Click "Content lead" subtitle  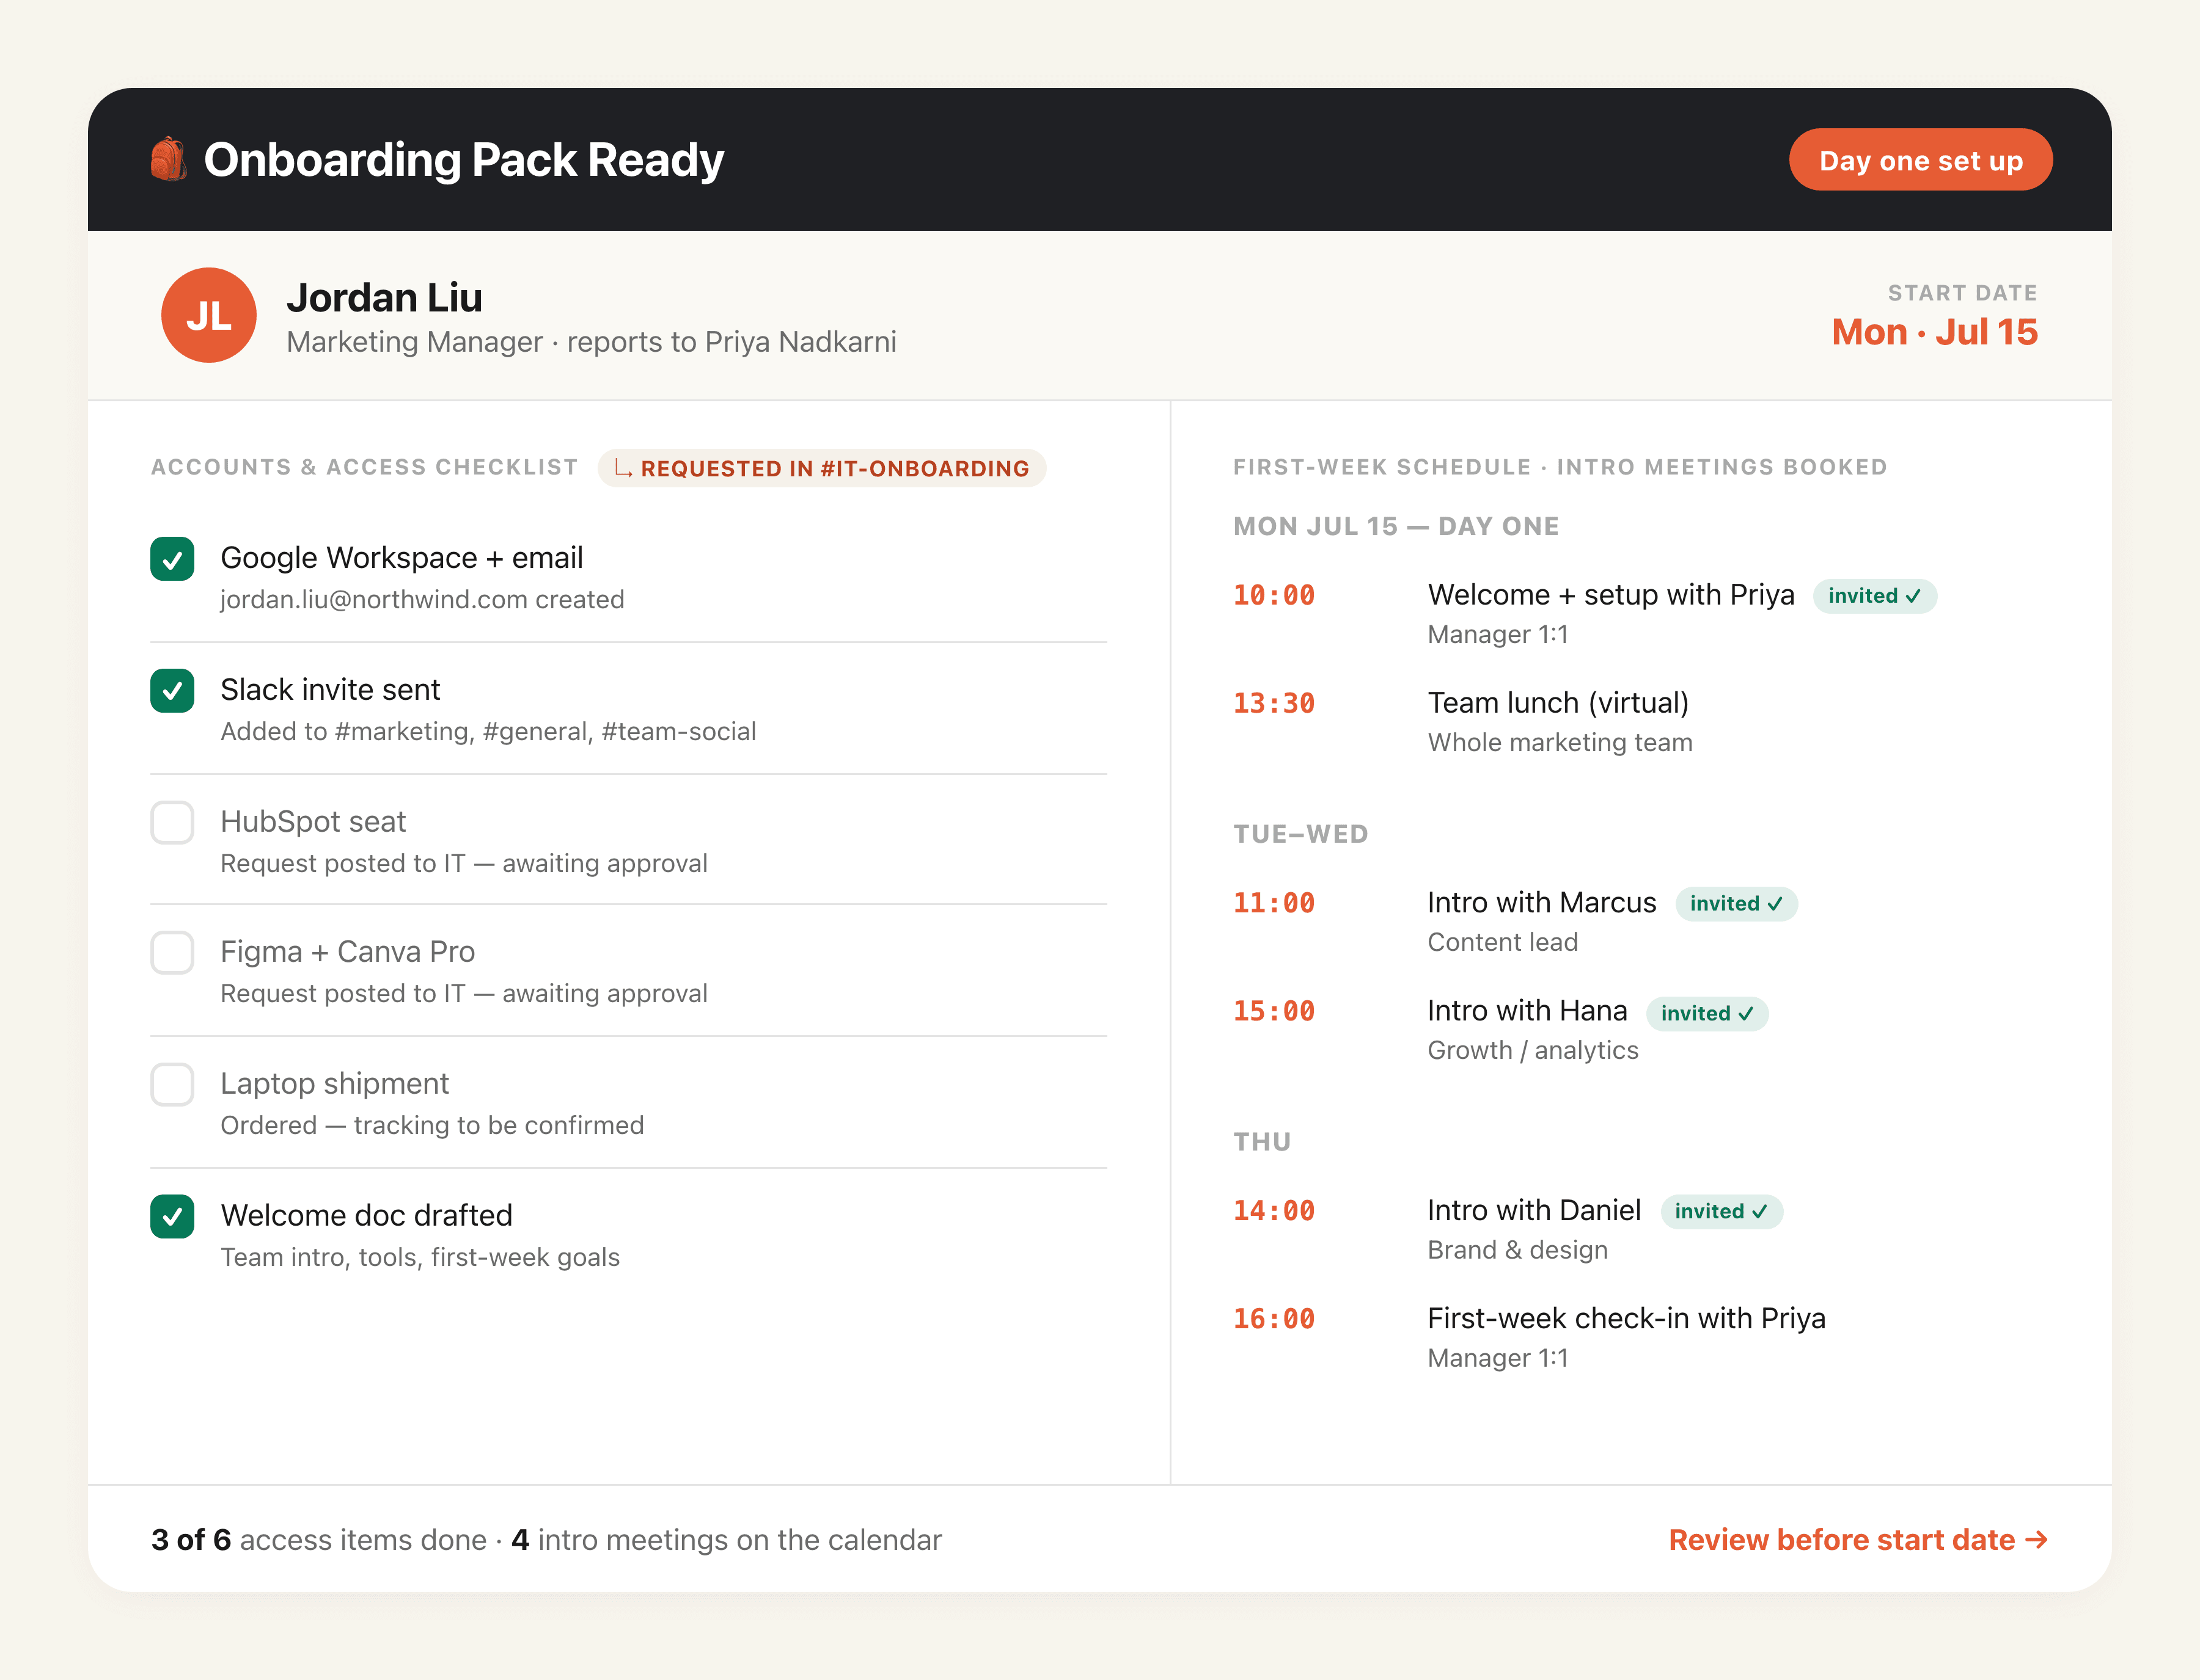coord(1503,942)
